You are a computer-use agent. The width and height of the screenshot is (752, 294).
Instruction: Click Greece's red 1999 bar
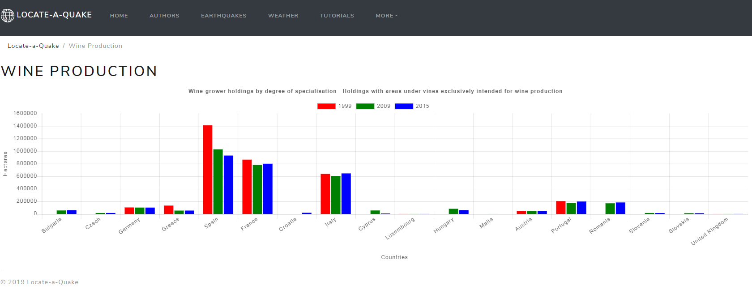pyautogui.click(x=169, y=209)
